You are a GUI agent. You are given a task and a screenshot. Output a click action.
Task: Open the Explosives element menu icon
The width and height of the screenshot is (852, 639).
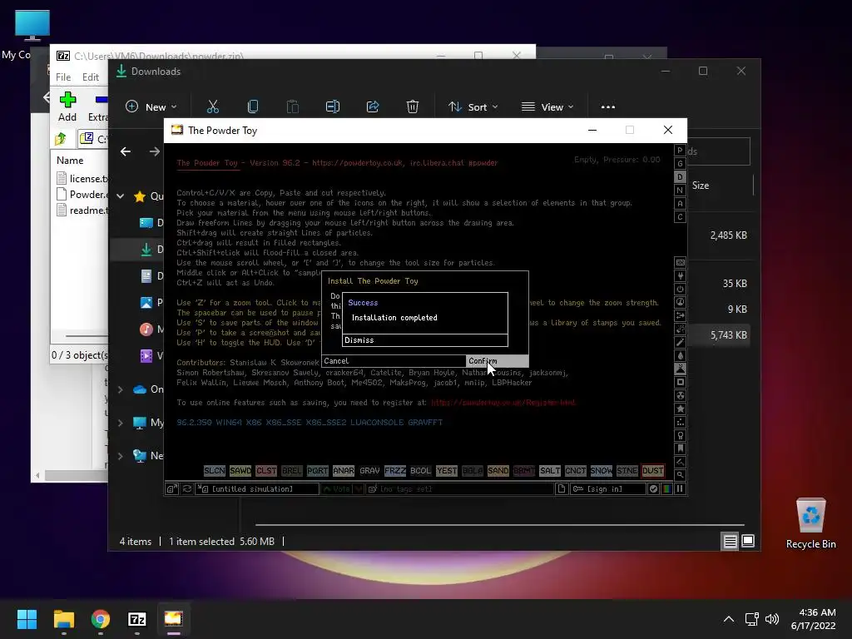pos(680,329)
